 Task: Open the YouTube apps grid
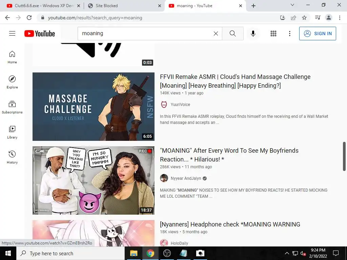(273, 34)
